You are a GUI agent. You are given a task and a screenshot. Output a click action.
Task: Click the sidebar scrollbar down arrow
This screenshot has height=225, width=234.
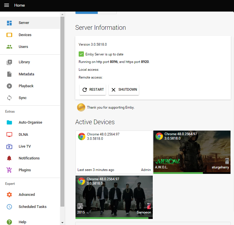(63, 223)
